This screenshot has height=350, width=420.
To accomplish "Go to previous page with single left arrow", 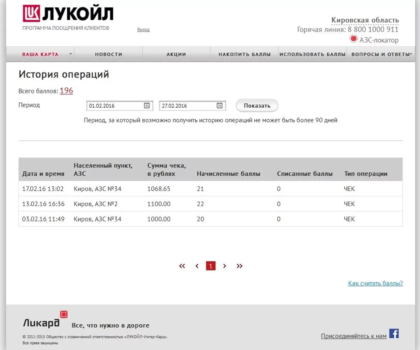I will tap(197, 266).
